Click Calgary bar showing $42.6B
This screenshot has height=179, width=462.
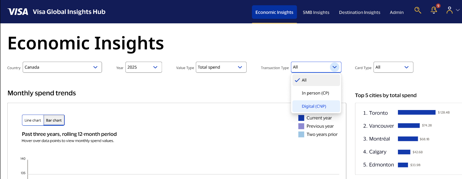click(404, 152)
